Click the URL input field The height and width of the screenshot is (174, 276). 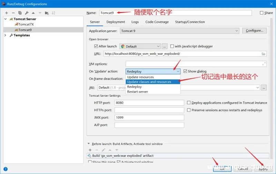[x=185, y=54]
